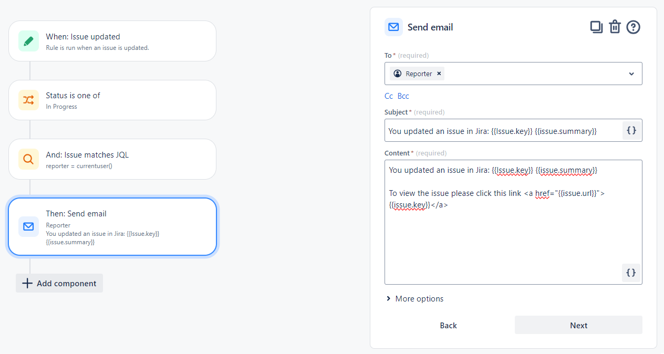Insert smart value braces into the Content field
The height and width of the screenshot is (354, 664).
pyautogui.click(x=631, y=273)
